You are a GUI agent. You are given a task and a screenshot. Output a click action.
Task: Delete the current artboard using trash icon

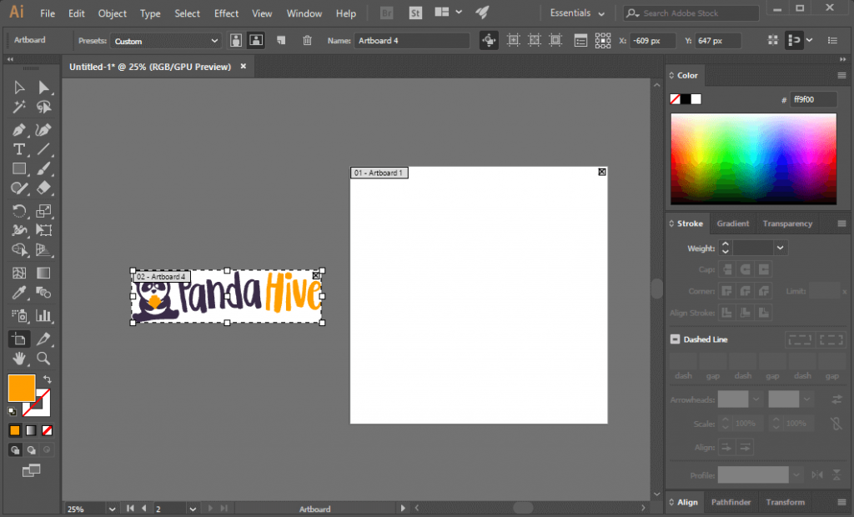click(307, 40)
